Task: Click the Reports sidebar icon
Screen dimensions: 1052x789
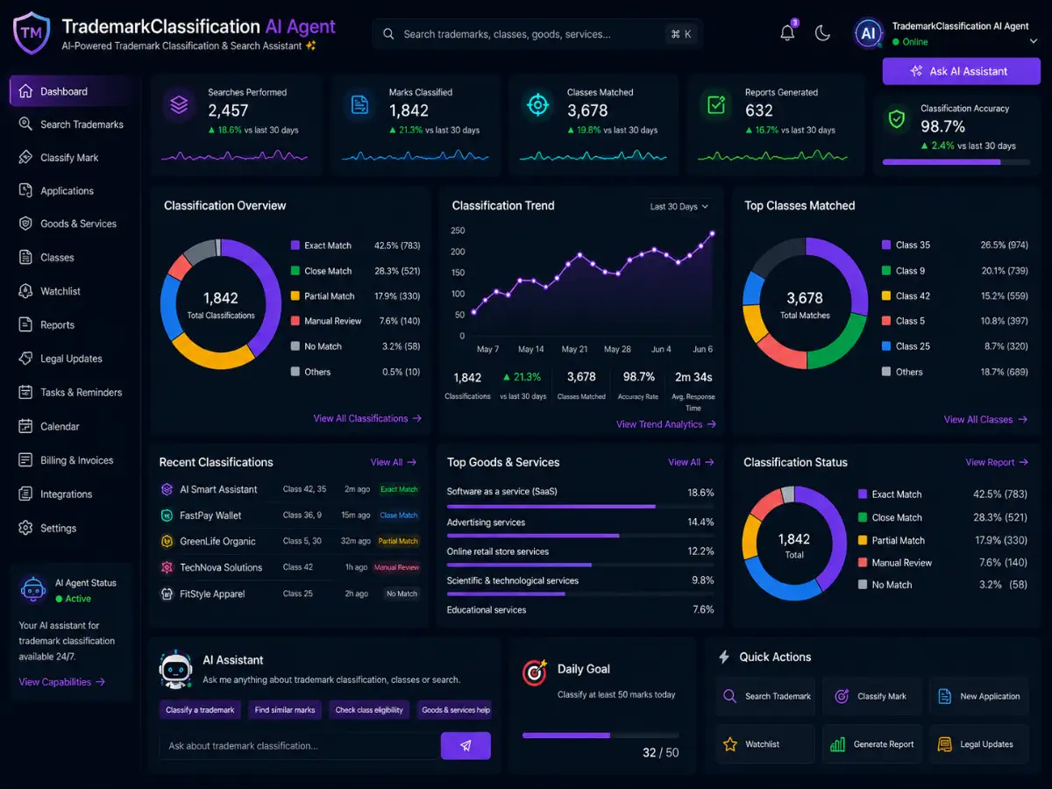Action: click(25, 324)
